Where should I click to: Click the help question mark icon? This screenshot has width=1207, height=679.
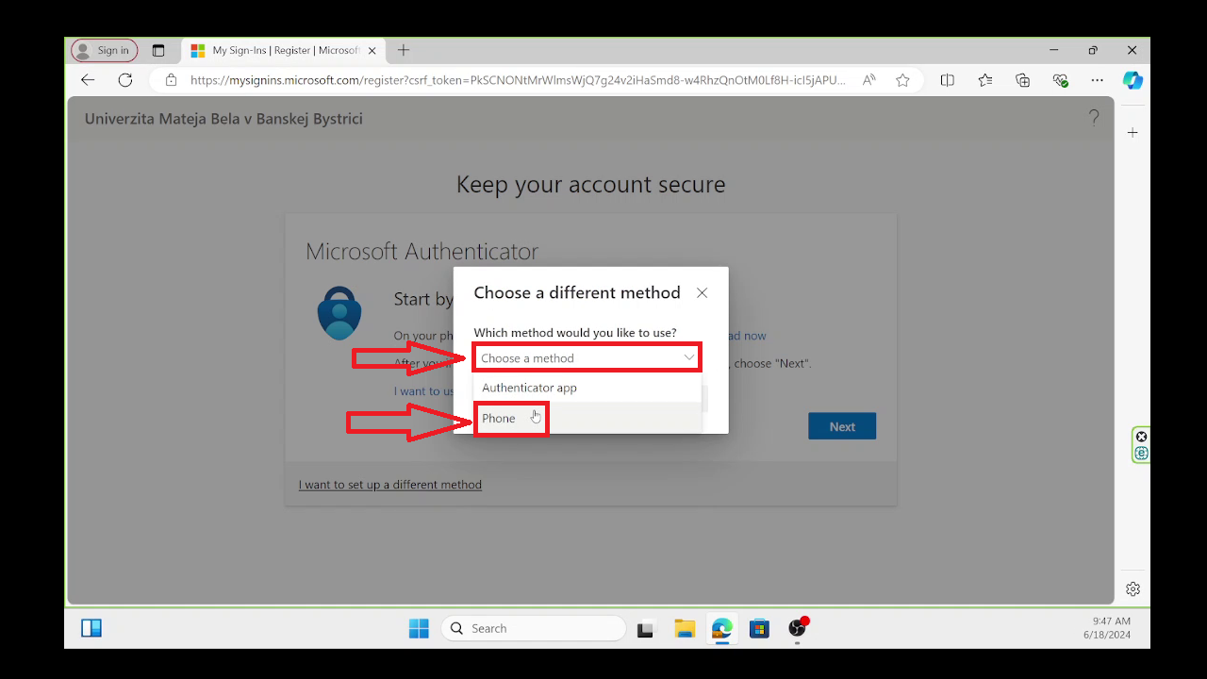click(1094, 118)
